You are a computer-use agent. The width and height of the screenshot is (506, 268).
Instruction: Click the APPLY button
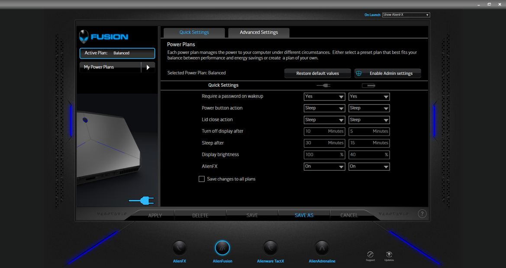[155, 215]
